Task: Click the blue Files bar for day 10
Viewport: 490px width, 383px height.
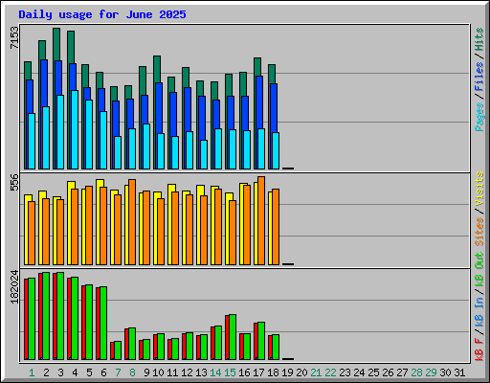Action: pos(159,108)
